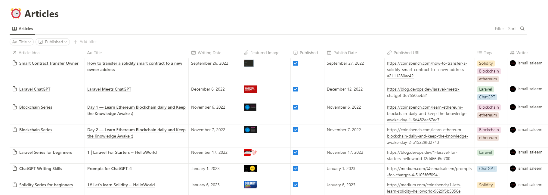
Task: Click the Sort button
Action: point(512,29)
